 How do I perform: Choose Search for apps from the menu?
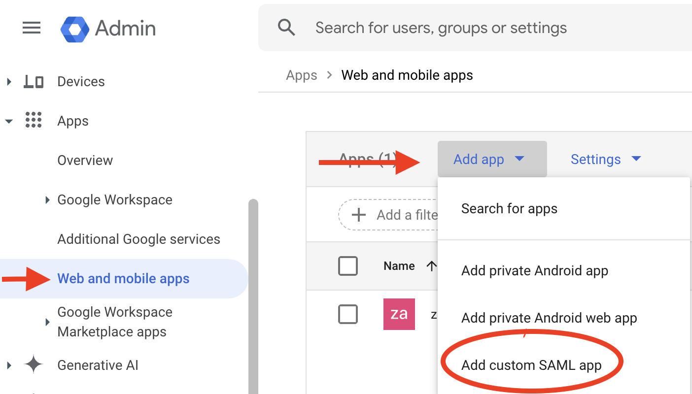click(509, 208)
